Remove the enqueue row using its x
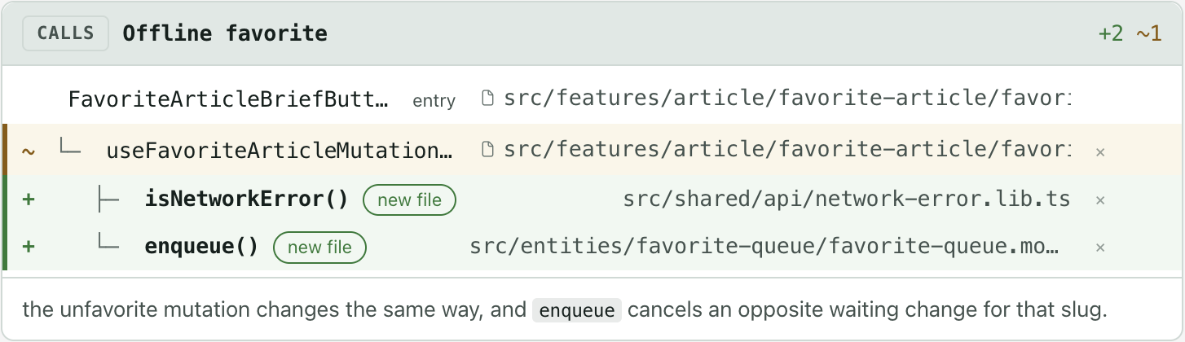This screenshot has height=342, width=1185. coord(1100,248)
